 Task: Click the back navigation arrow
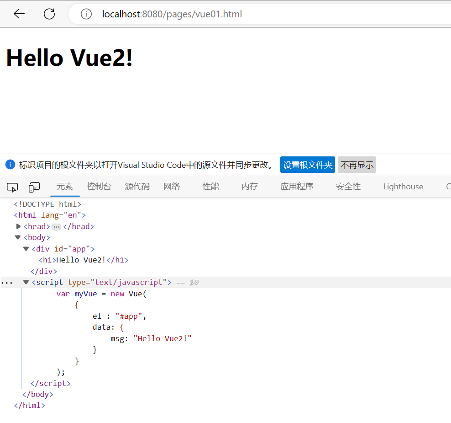coord(19,14)
